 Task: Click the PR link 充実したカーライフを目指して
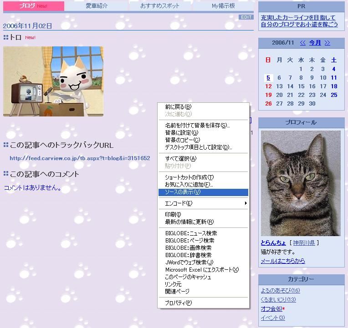(298, 17)
